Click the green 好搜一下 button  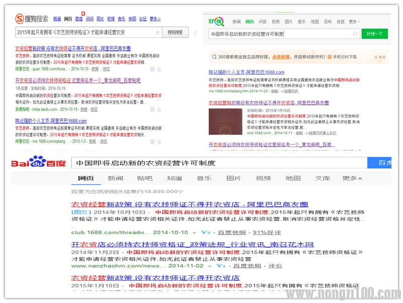click(x=374, y=34)
